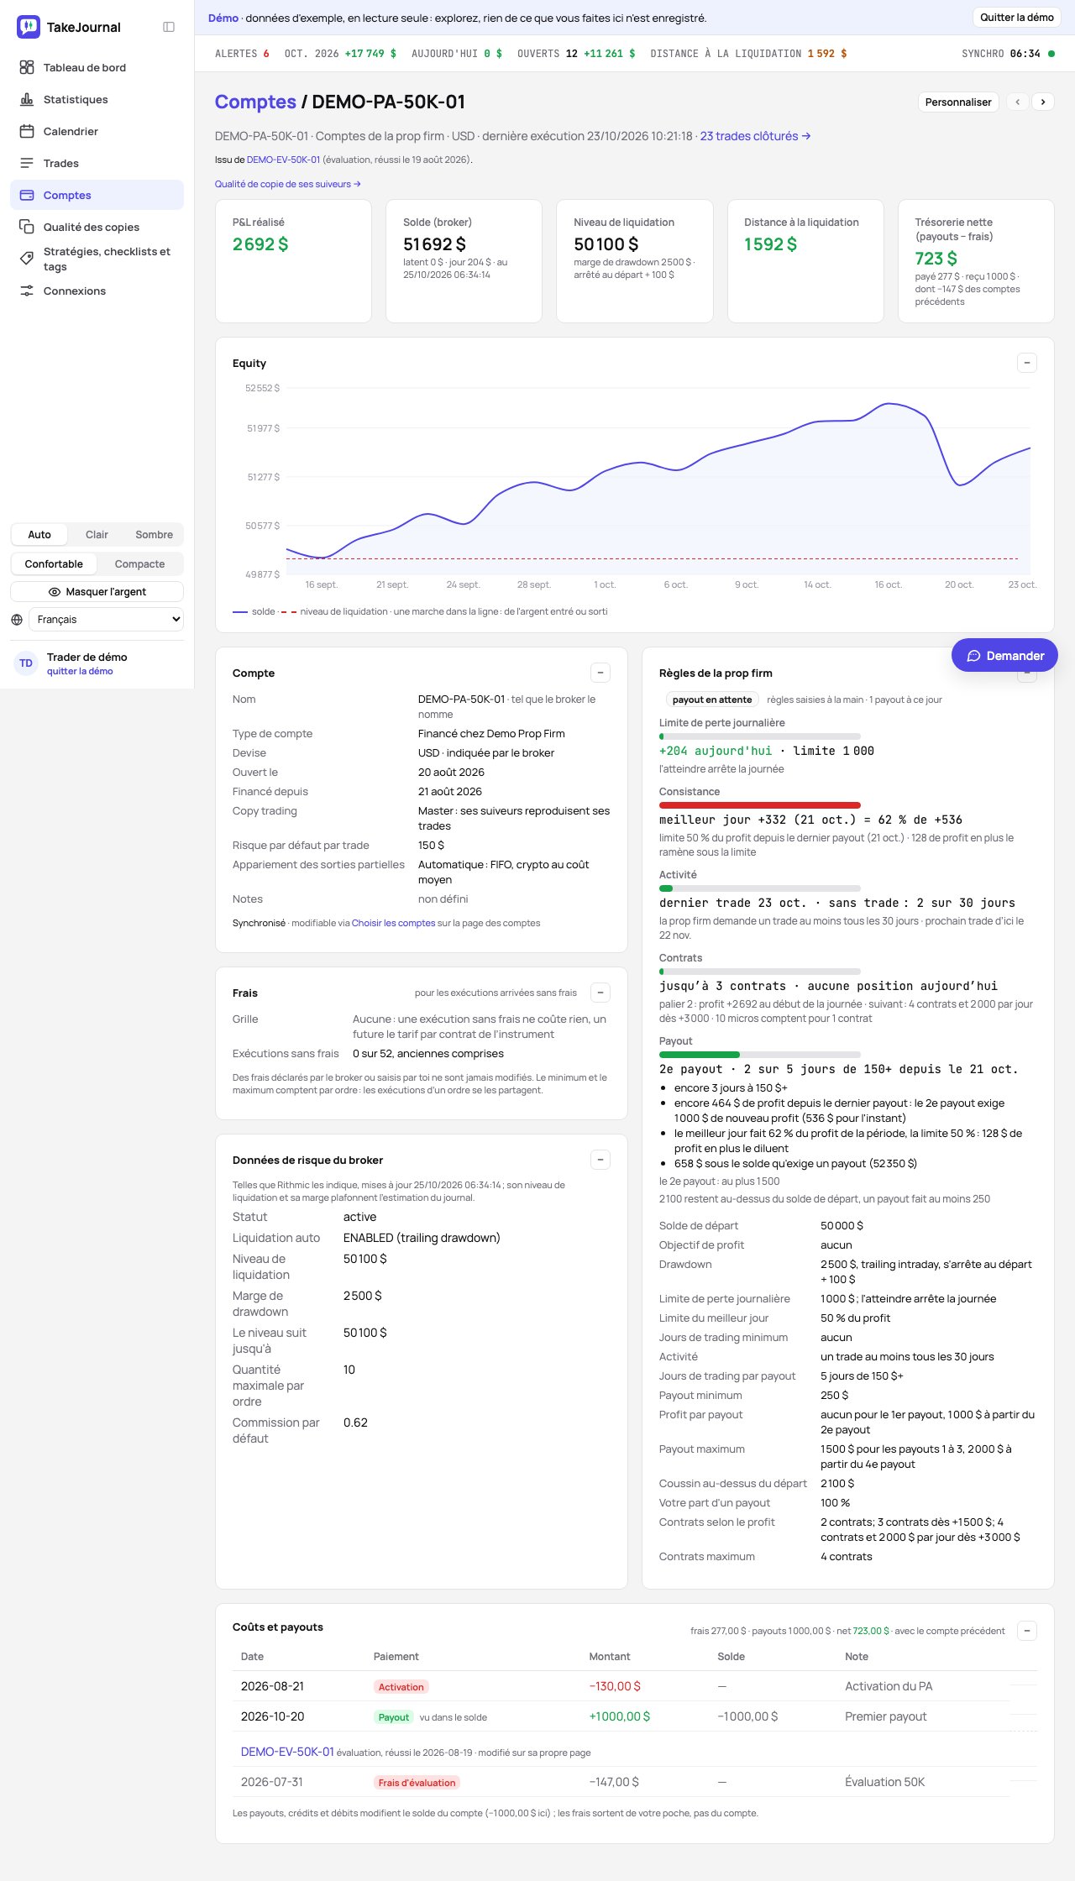1075x1881 pixels.
Task: Collapse the Frais panel
Action: coord(600,993)
